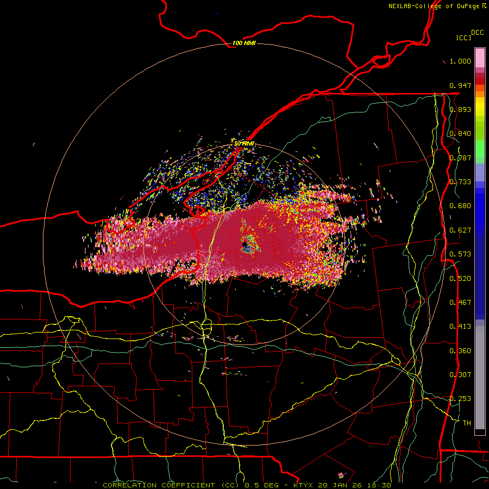Viewport: 489px width, 489px height.
Task: Click the 100 NMI range ring label
Action: [244, 43]
